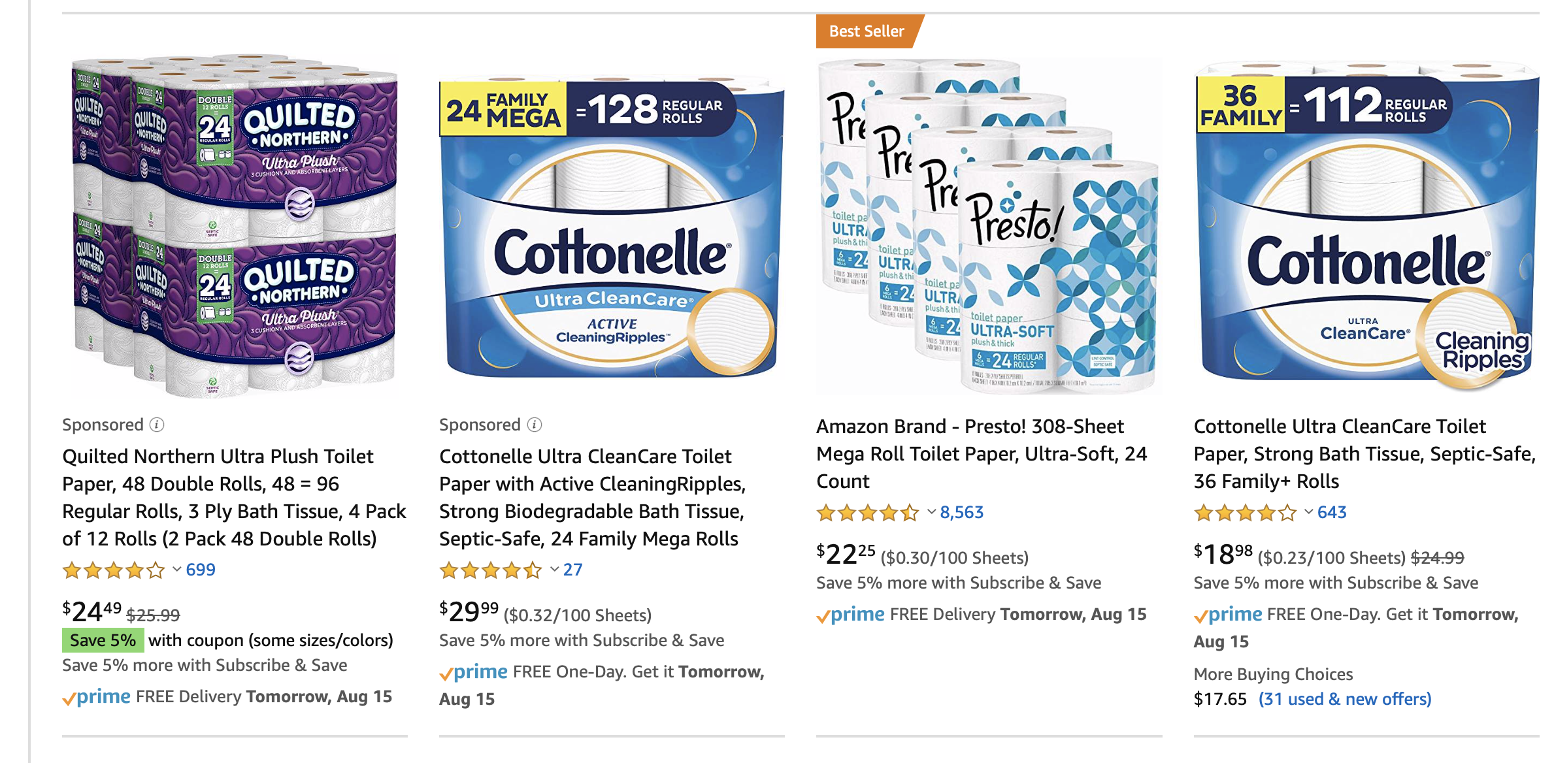Click the Sponsored info icon for Cottonelle 24 Mega
This screenshot has width=1554, height=763.
pos(535,425)
